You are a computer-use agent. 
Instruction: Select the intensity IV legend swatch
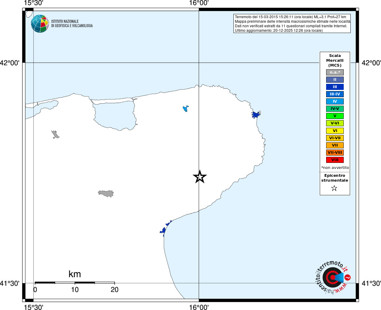coord(335,101)
